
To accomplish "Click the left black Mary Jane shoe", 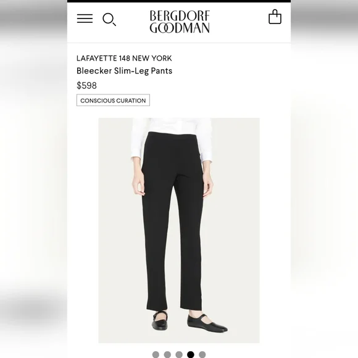I will tap(160, 321).
